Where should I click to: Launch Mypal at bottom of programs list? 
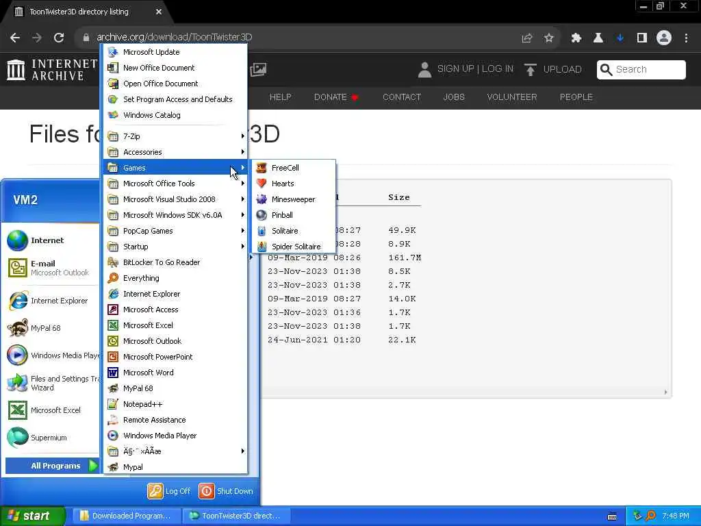pyautogui.click(x=175, y=467)
